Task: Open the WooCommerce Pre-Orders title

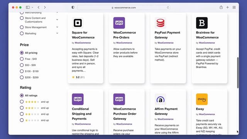Action: coord(124,35)
